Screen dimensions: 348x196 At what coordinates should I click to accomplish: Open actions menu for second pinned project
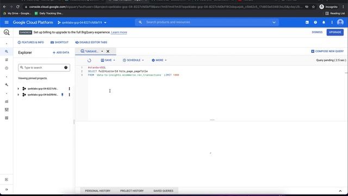click(69, 95)
